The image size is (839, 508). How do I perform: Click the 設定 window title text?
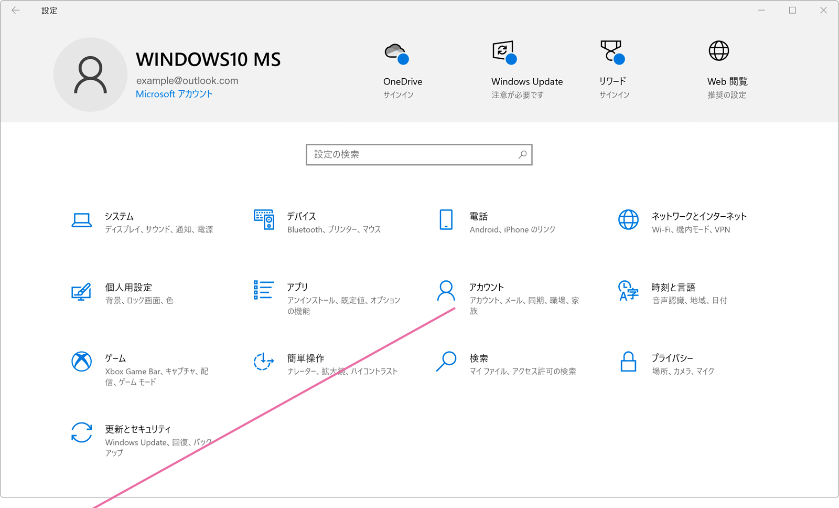click(x=49, y=10)
